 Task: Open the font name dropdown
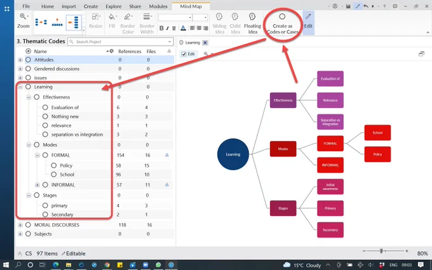(x=190, y=18)
